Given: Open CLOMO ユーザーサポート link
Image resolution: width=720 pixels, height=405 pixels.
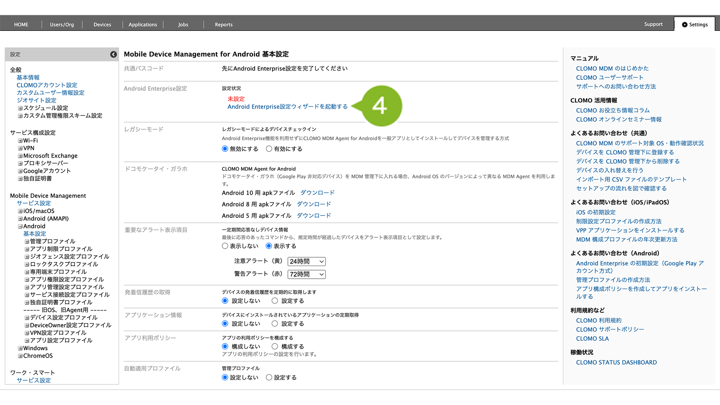Looking at the screenshot, I should click(x=609, y=77).
